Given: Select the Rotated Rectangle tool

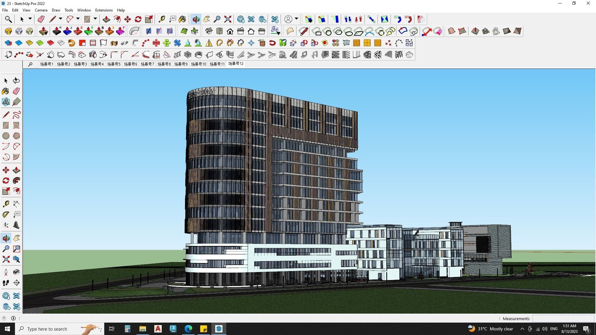Looking at the screenshot, I should [16, 125].
